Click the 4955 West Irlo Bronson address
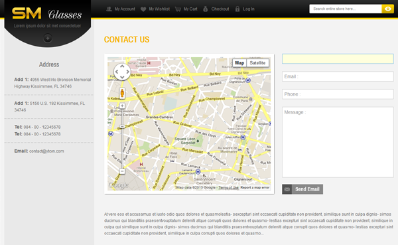The height and width of the screenshot is (245, 398). 52,83
